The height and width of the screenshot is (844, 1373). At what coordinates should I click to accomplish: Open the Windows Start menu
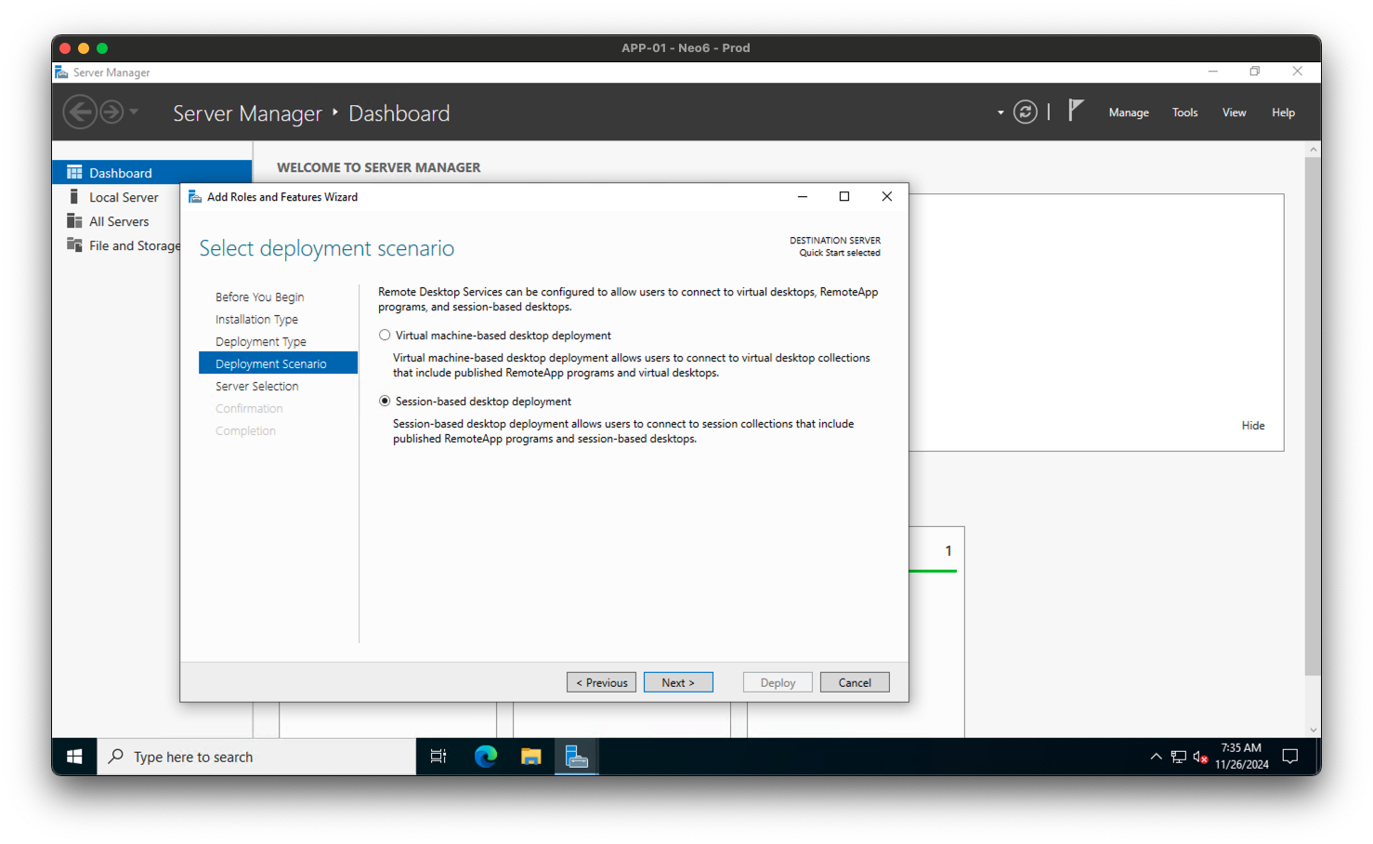(74, 757)
